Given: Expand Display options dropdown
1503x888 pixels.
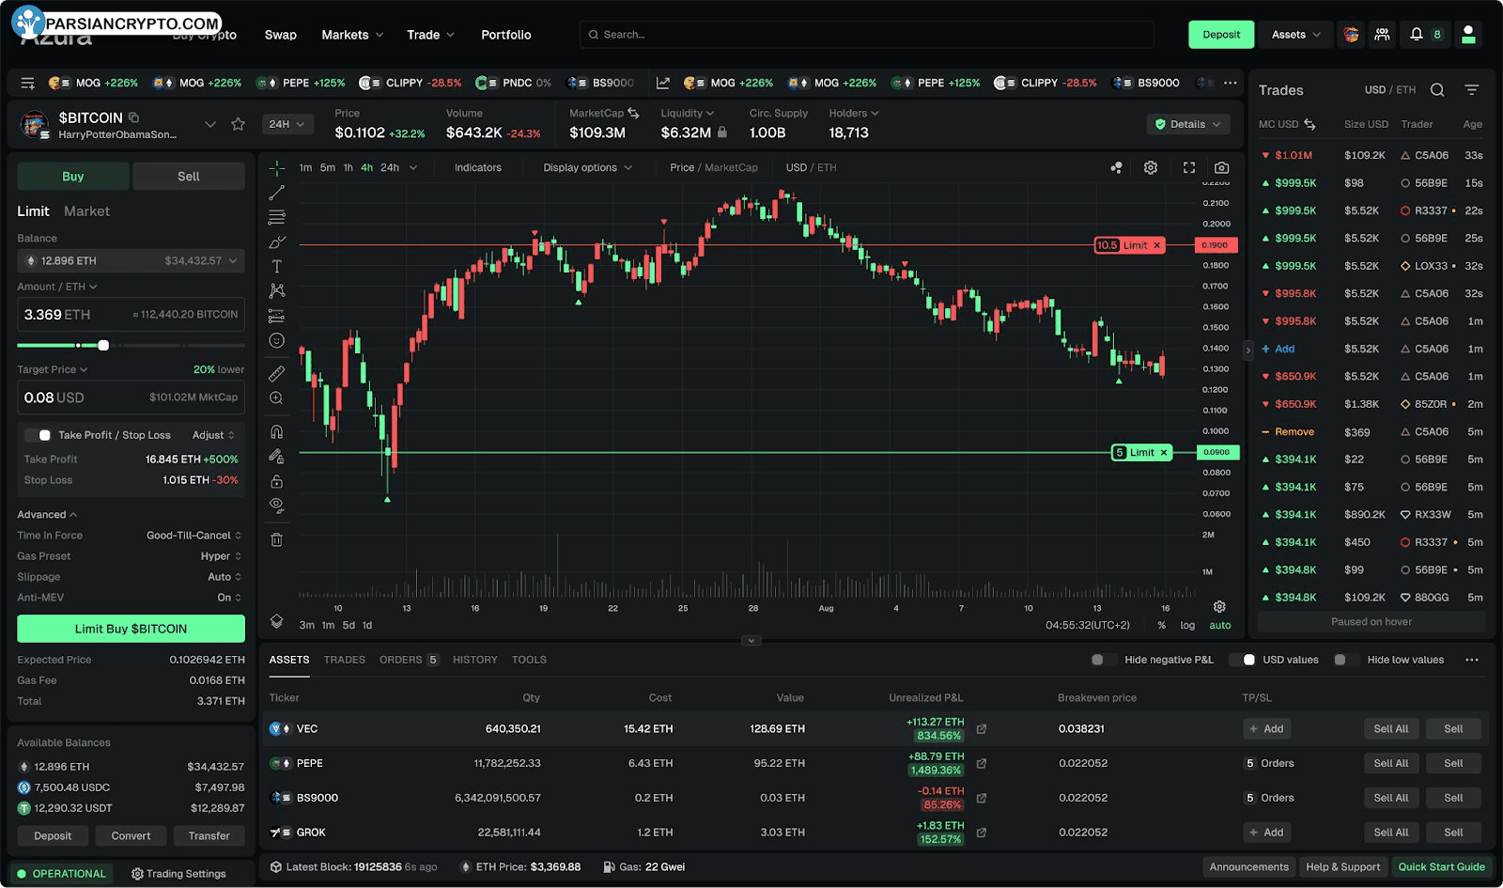Looking at the screenshot, I should (x=587, y=167).
